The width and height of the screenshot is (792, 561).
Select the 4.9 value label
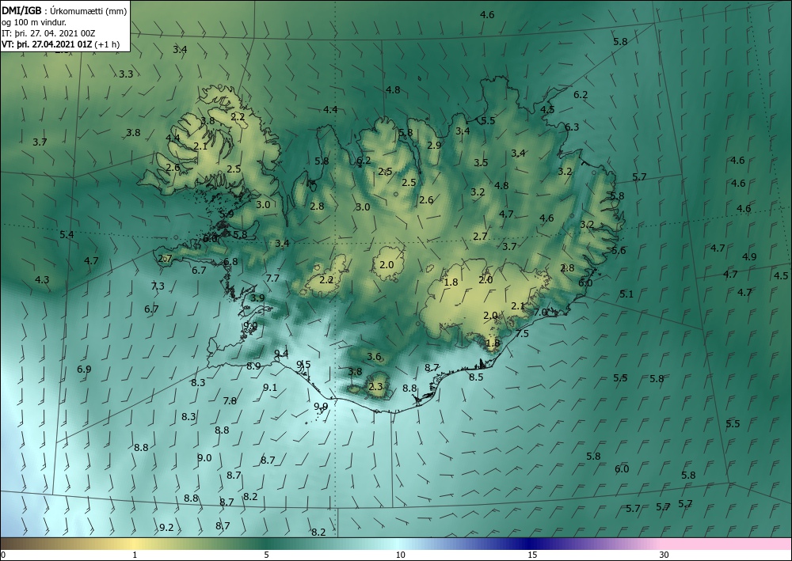tap(749, 257)
